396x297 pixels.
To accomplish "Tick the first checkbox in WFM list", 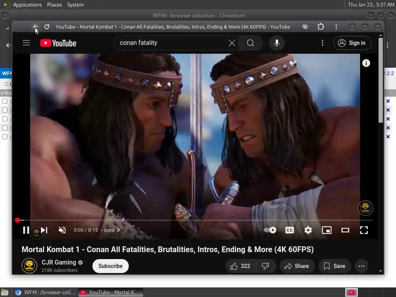I will click(x=5, y=101).
